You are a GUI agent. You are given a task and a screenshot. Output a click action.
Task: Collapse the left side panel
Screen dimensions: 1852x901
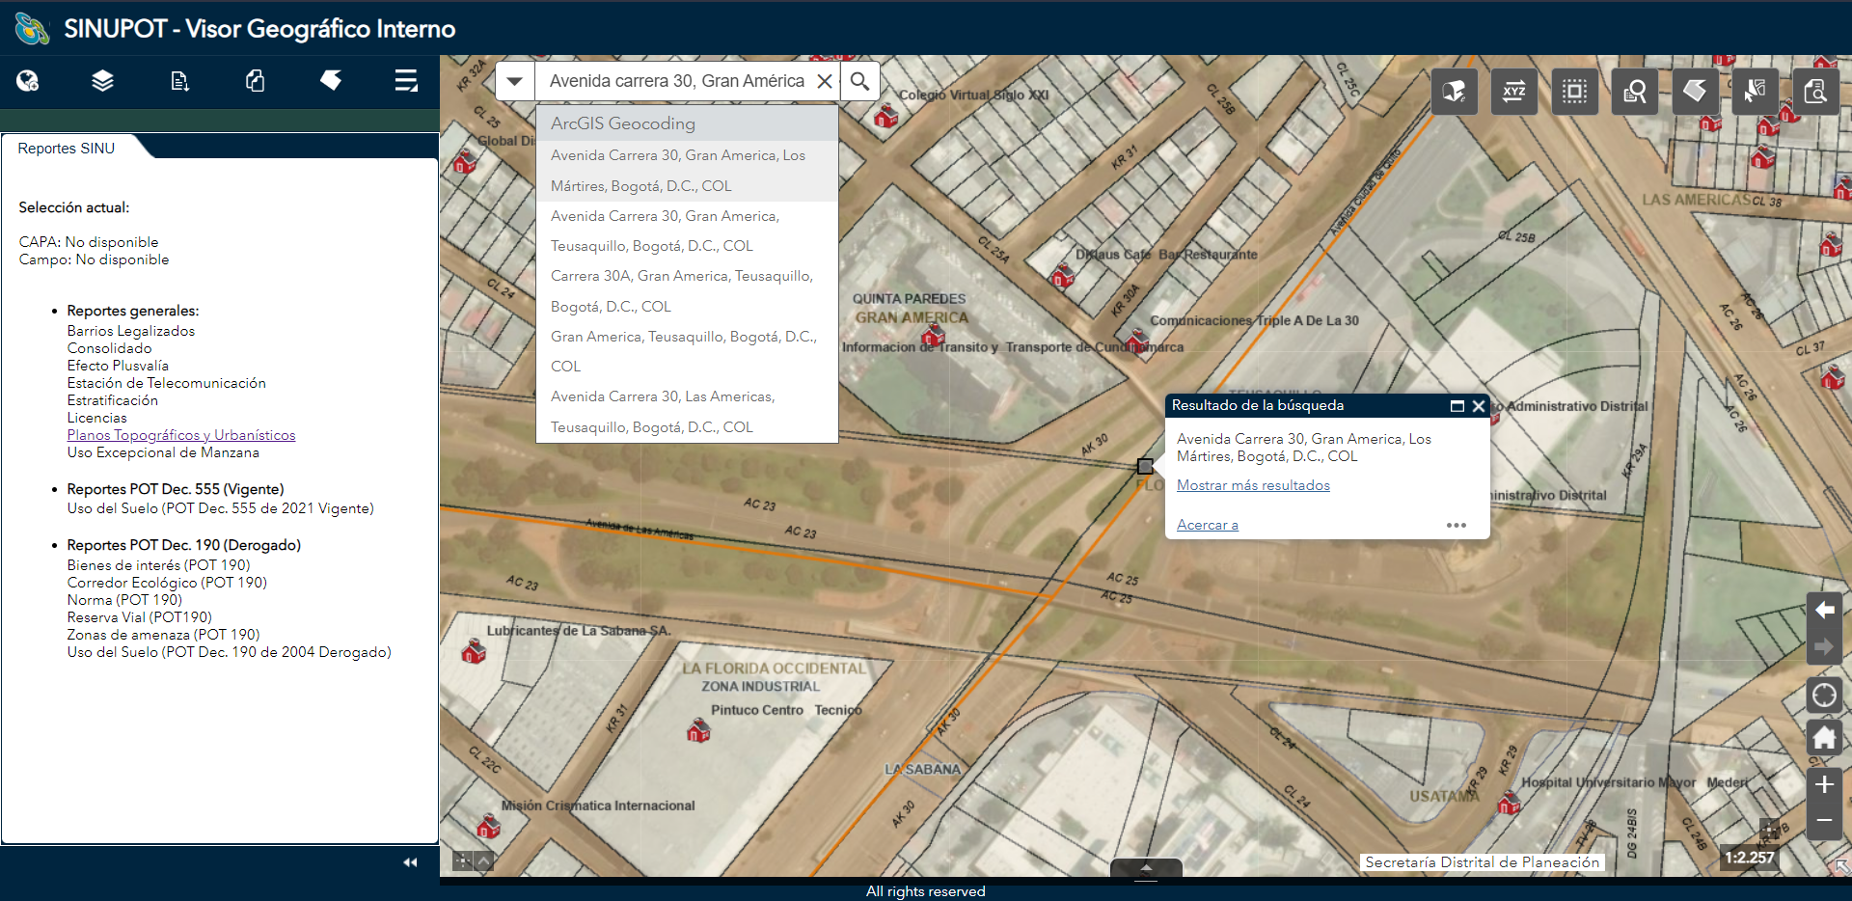[410, 862]
